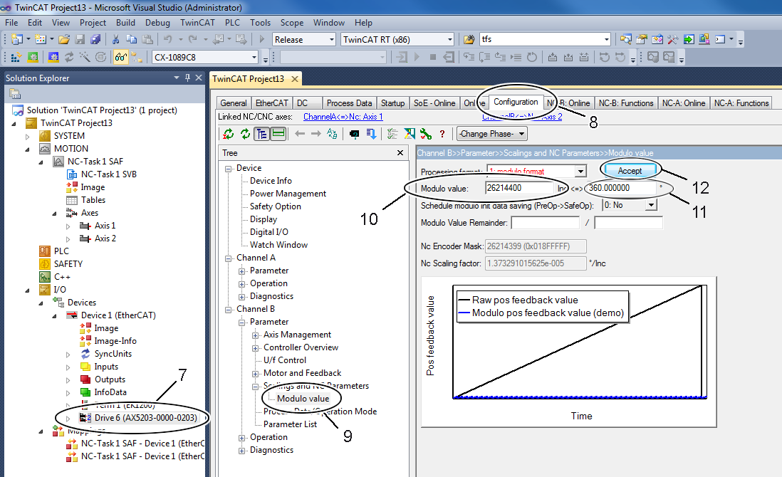This screenshot has width=782, height=477.
Task: Click the Toolbox hammer-wrench icon
Action: pyautogui.click(x=673, y=39)
